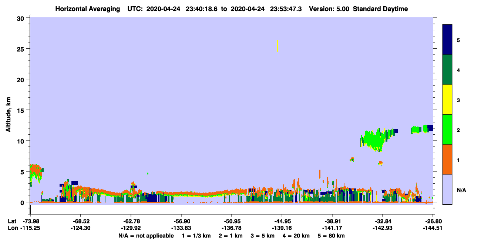
Task: Click the 10 altitude tick label
Action: pyautogui.click(x=21, y=141)
